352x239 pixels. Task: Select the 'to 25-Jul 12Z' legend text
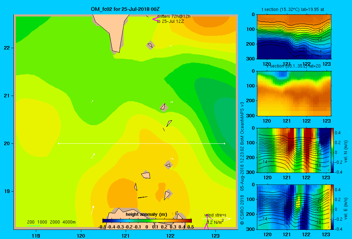tap(170, 21)
